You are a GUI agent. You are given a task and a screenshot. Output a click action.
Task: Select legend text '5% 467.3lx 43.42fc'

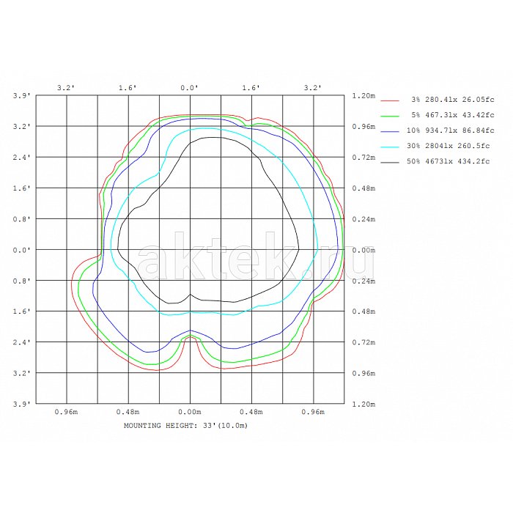(x=453, y=115)
